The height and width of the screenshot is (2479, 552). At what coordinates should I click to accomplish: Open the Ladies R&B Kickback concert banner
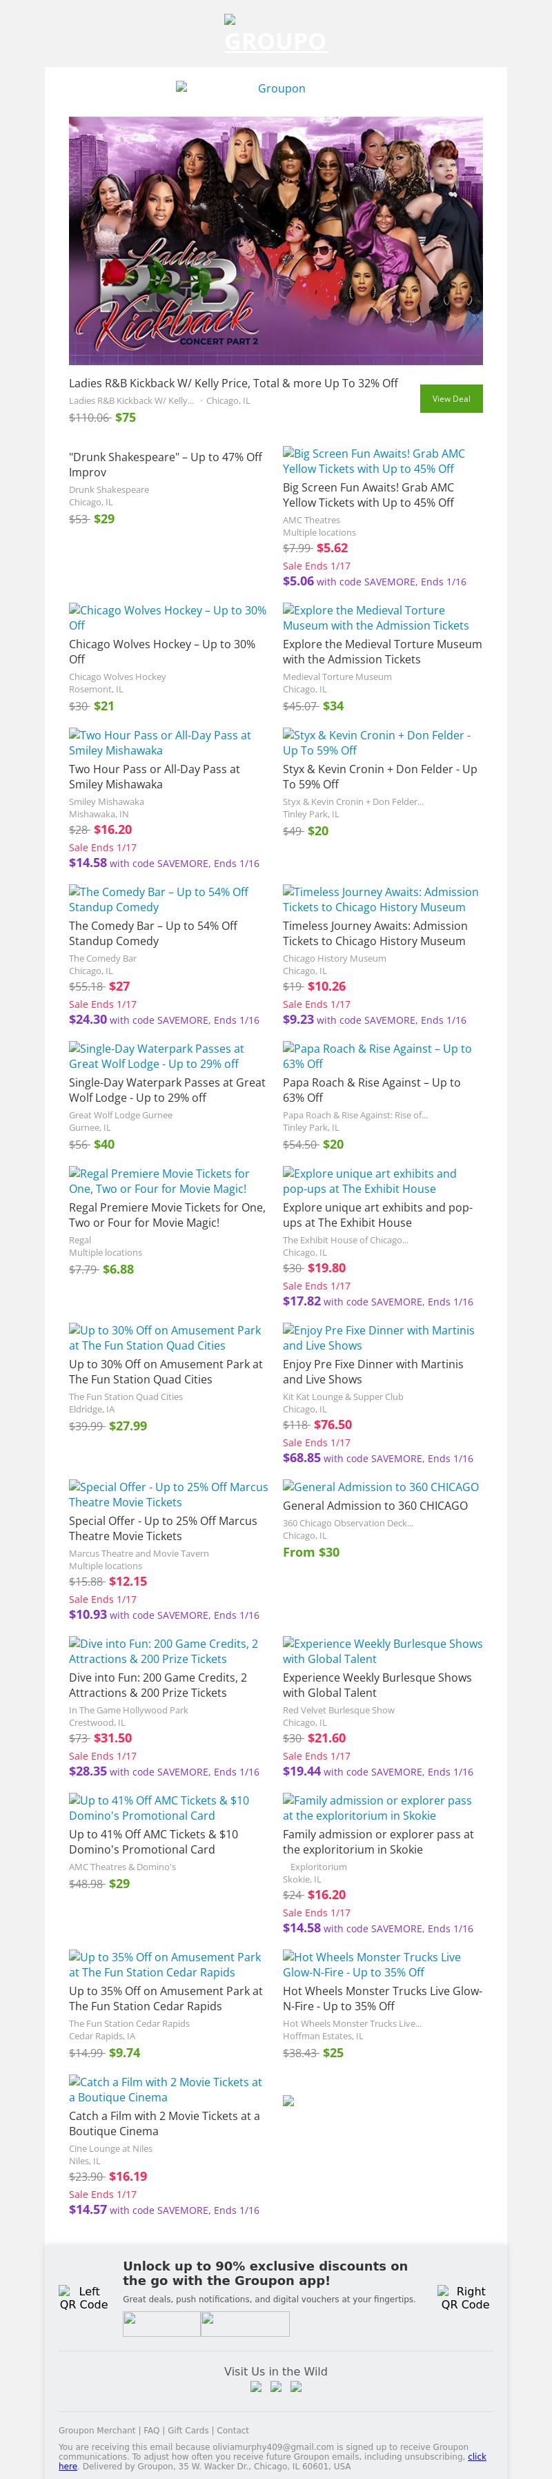pyautogui.click(x=275, y=241)
